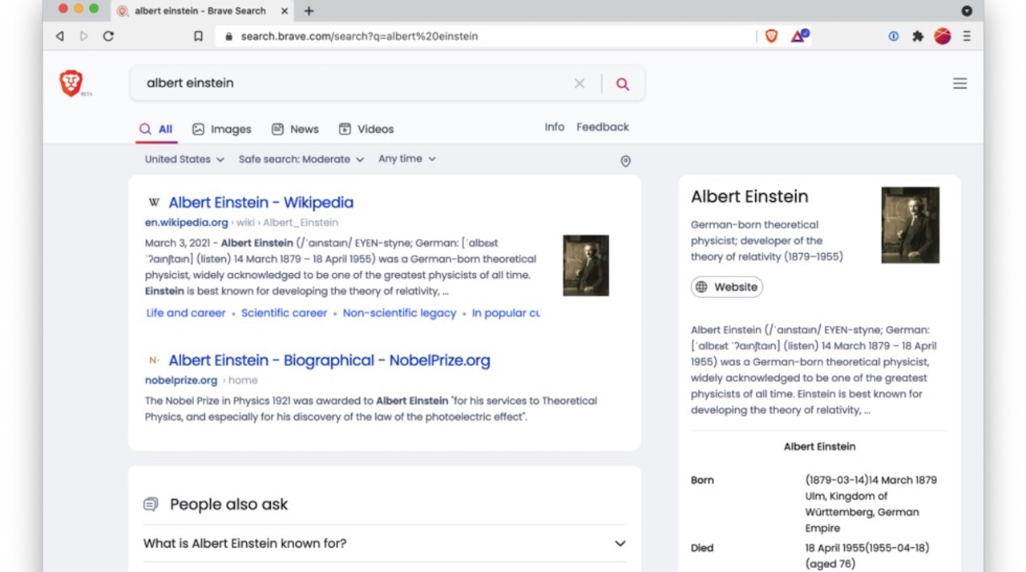The width and height of the screenshot is (1026, 572).
Task: Click Einstein photo in the infobox panel
Action: tap(910, 225)
